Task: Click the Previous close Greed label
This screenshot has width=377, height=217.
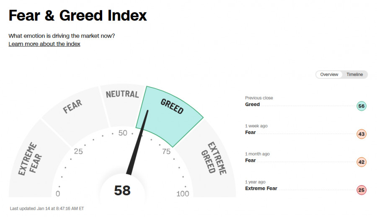Action: click(253, 104)
